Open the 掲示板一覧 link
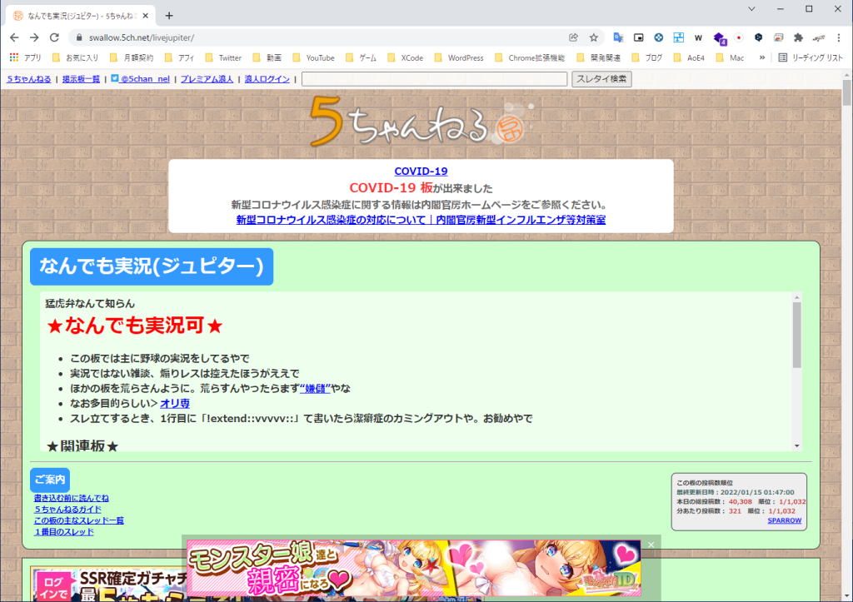The width and height of the screenshot is (853, 602). (81, 79)
